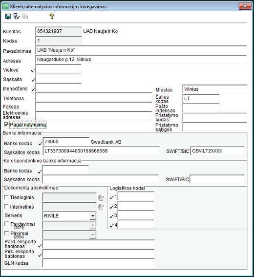Expand the Serveris RIVILĖ dropdown
Screen dimensions: 254x277
coord(92,216)
